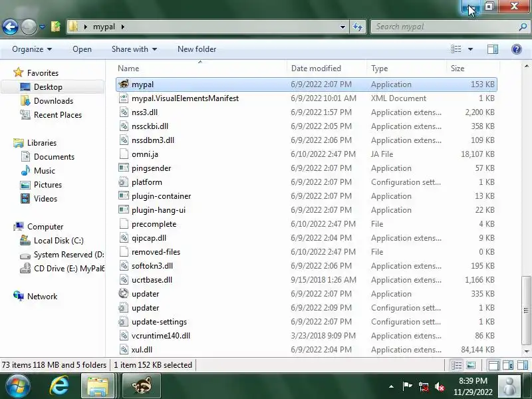Launch Internet Explorer from taskbar
This screenshot has width=532, height=399.
coord(59,386)
